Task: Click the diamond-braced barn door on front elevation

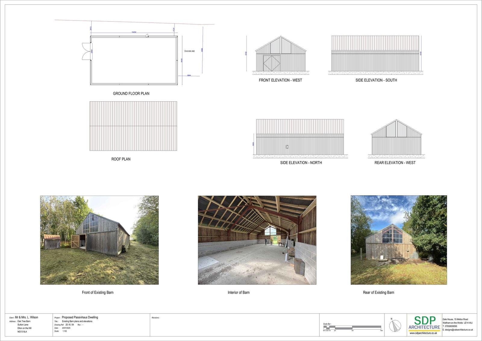Action: tap(271, 63)
